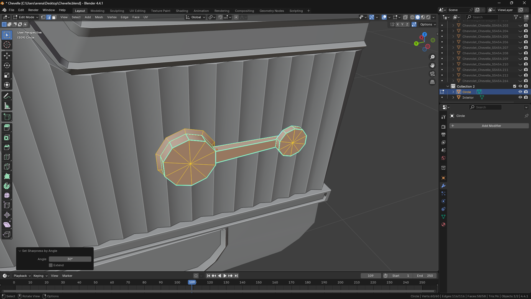531x299 pixels.
Task: Jump to the start frame
Action: pyautogui.click(x=208, y=276)
